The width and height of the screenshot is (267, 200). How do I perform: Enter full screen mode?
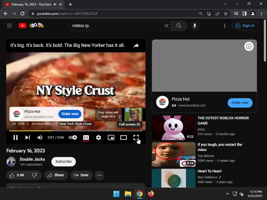click(x=136, y=137)
